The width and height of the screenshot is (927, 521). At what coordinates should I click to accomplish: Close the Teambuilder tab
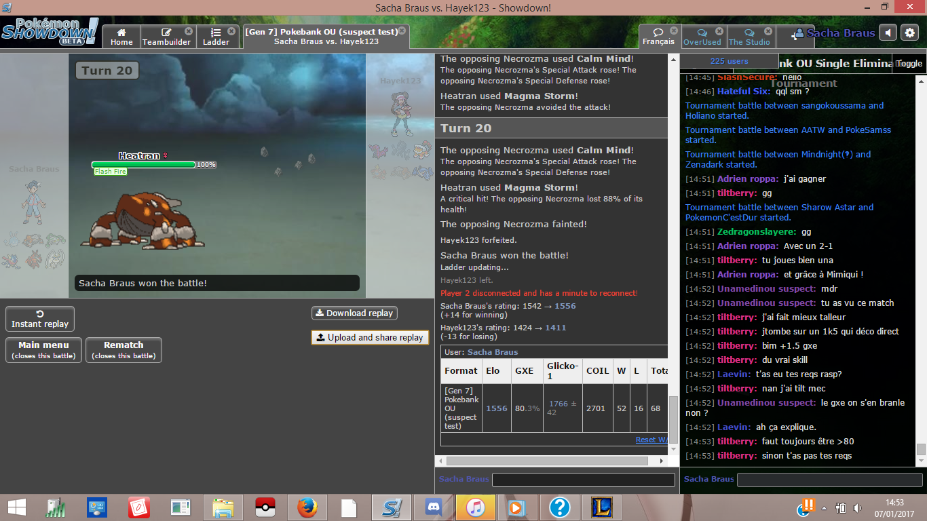point(189,31)
